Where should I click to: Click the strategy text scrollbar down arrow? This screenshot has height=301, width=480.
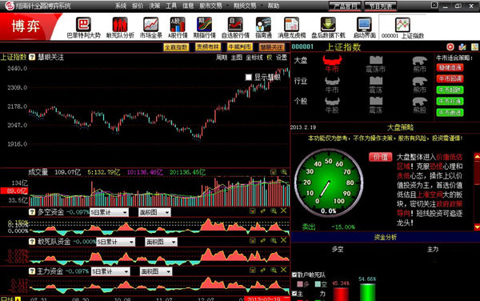pyautogui.click(x=477, y=227)
